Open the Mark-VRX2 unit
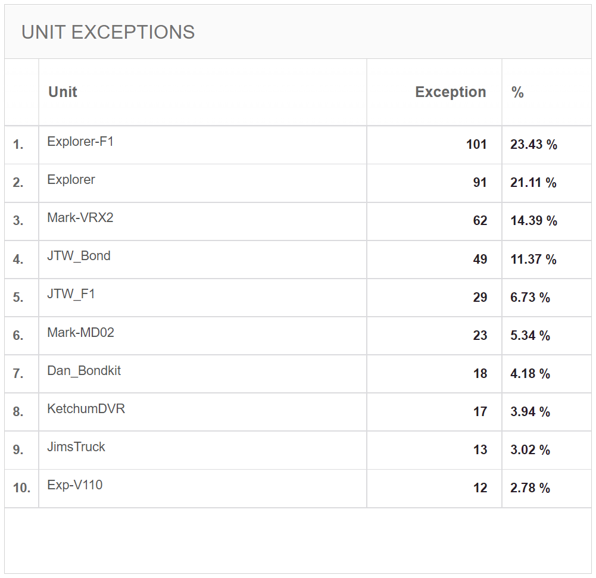 [80, 217]
